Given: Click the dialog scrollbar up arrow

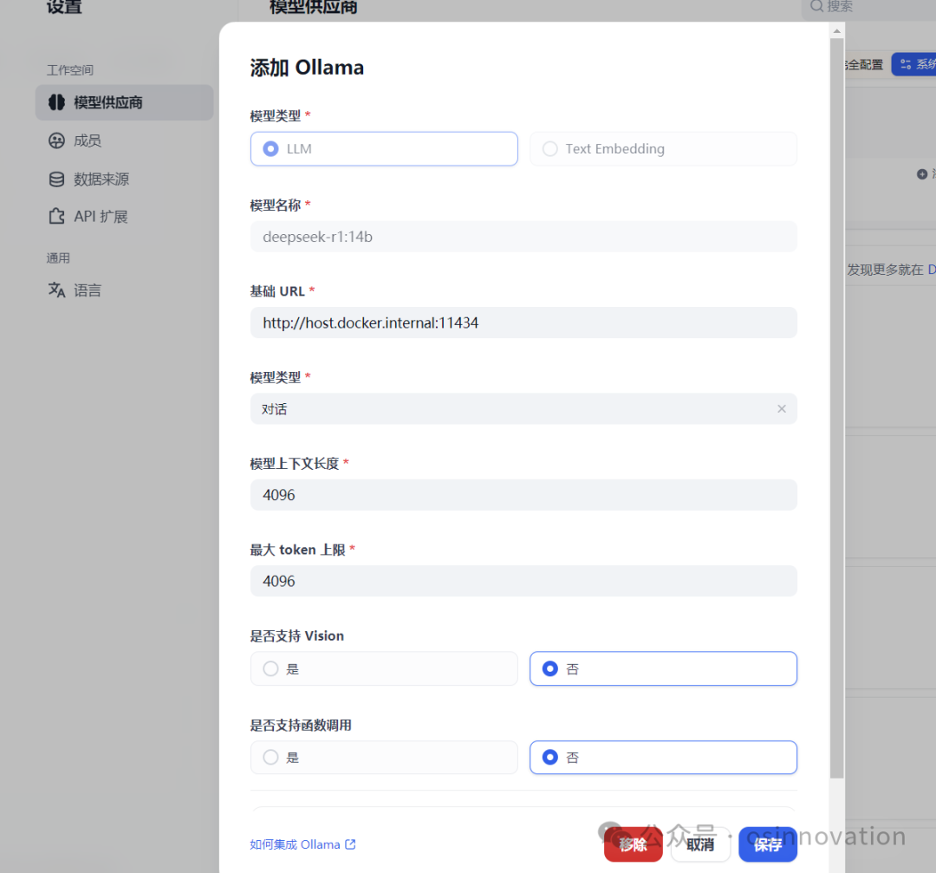Looking at the screenshot, I should [837, 31].
